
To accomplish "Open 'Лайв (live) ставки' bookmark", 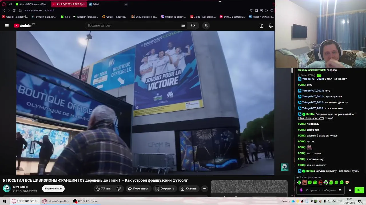I will pos(203,17).
